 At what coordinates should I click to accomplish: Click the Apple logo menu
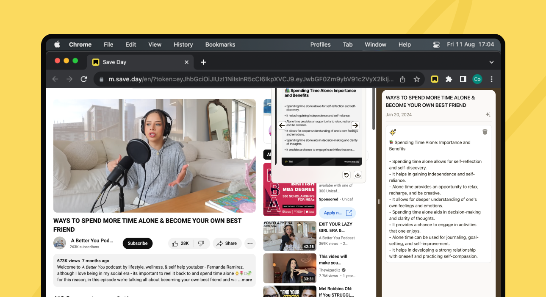click(x=57, y=44)
